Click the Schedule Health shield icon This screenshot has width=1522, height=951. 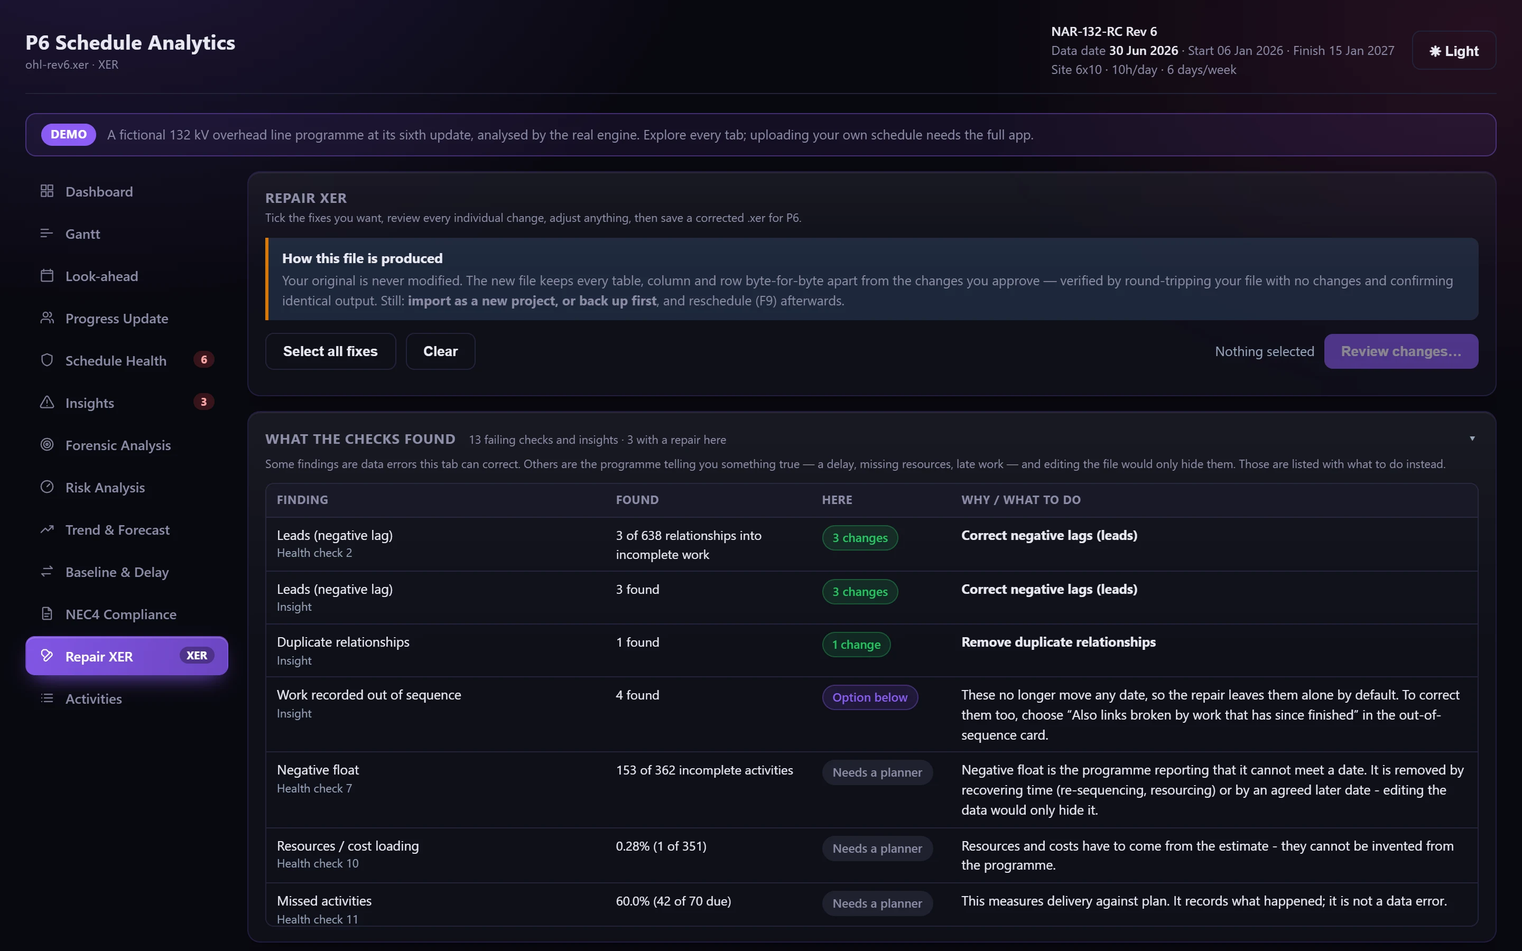coord(47,360)
